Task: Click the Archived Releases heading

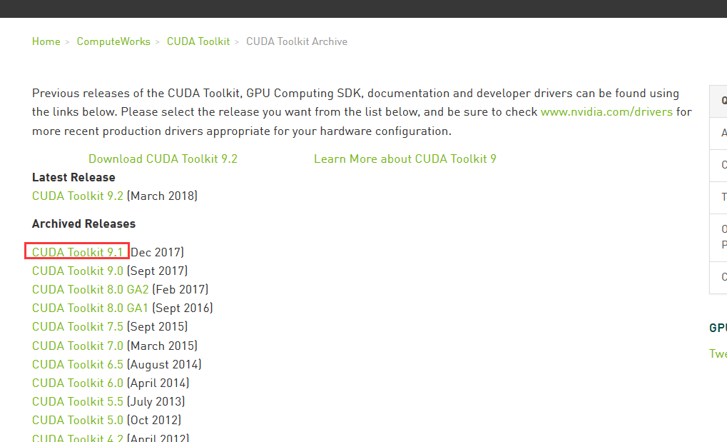Action: (83, 223)
